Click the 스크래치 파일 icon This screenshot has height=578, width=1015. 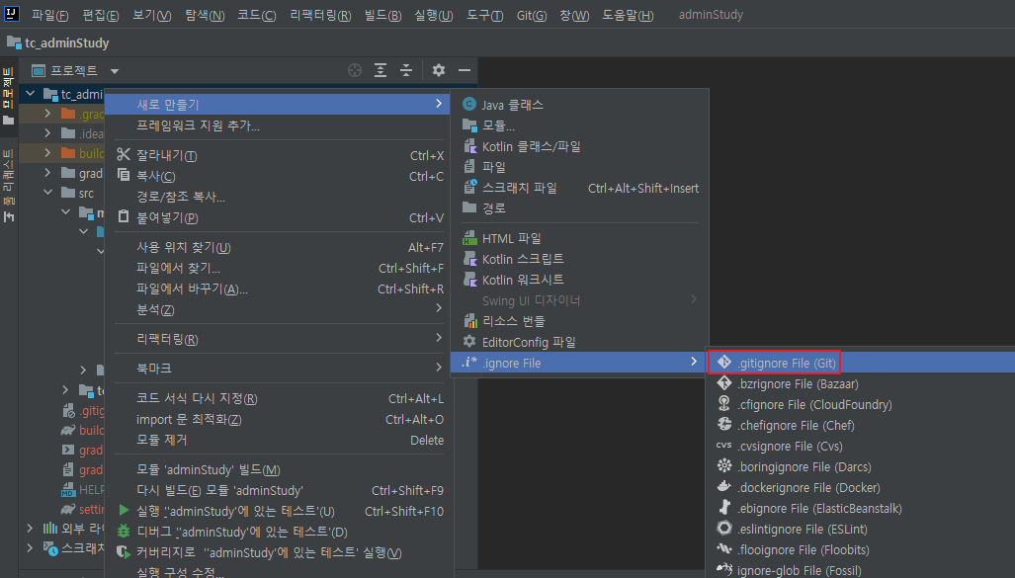(x=470, y=188)
